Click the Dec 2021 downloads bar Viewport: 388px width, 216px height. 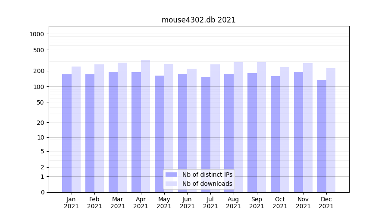pos(331,130)
